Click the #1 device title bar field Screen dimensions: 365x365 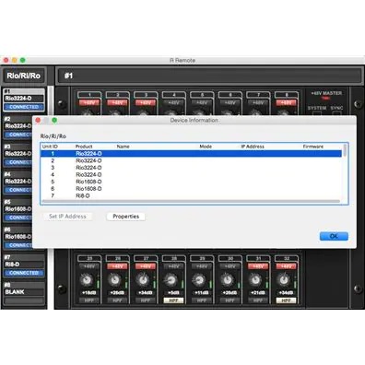209,76
